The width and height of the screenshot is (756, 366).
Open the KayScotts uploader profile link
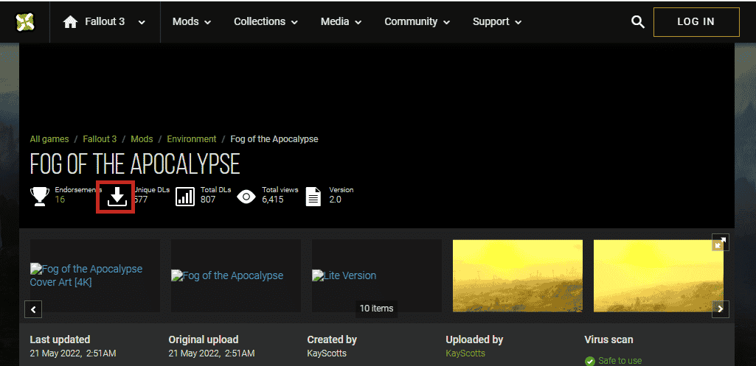tap(465, 353)
